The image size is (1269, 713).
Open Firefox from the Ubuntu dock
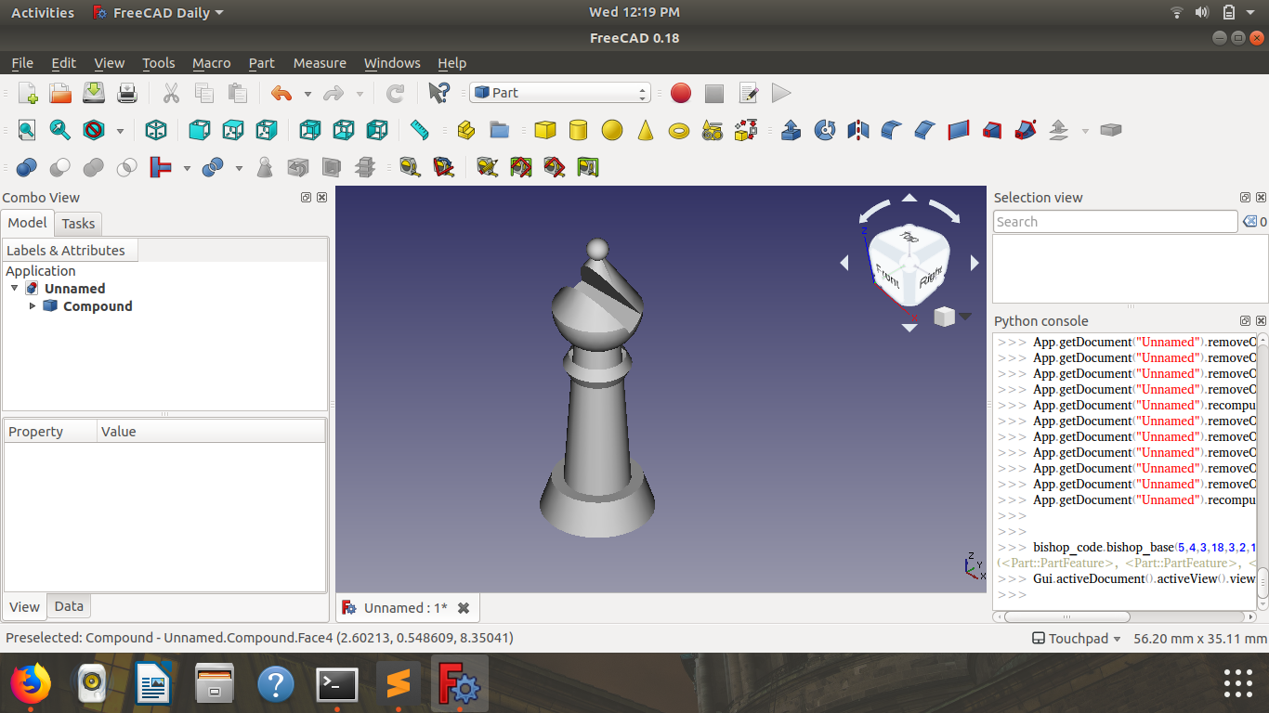point(30,684)
